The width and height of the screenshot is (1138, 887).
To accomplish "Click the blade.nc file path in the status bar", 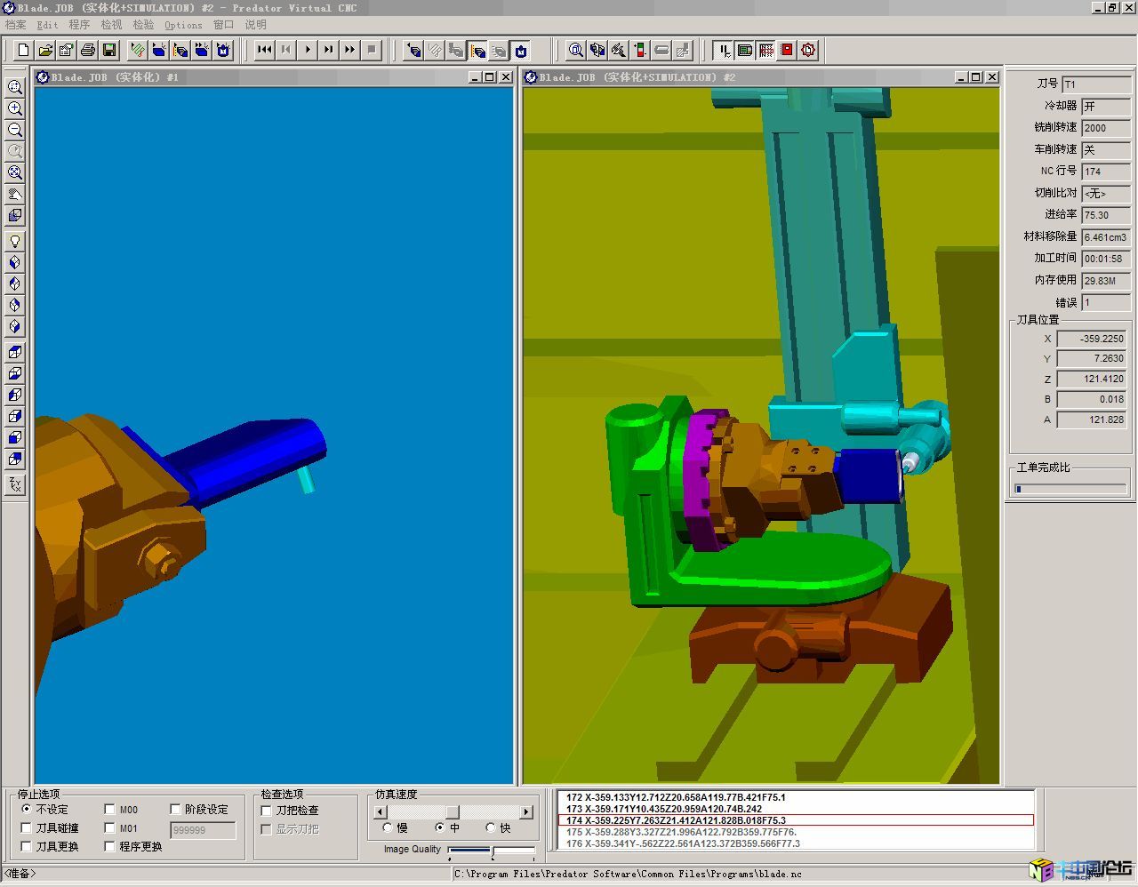I will click(x=628, y=874).
